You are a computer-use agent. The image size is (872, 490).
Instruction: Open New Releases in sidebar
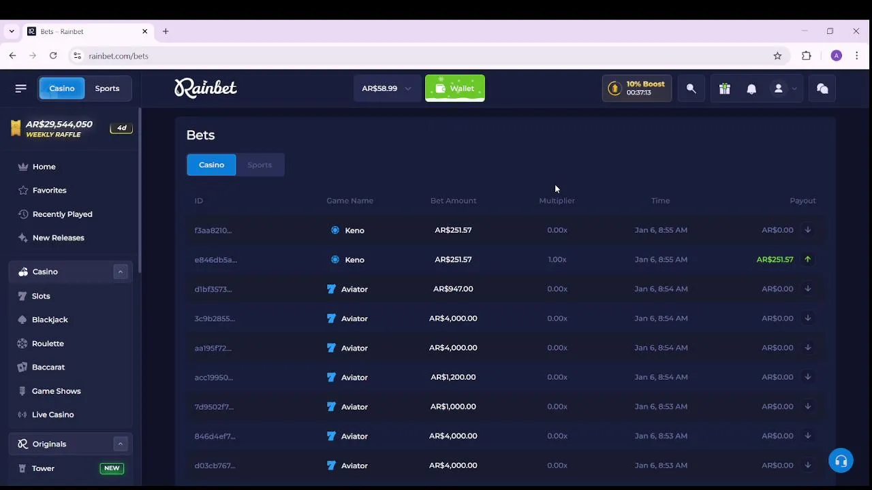click(59, 238)
